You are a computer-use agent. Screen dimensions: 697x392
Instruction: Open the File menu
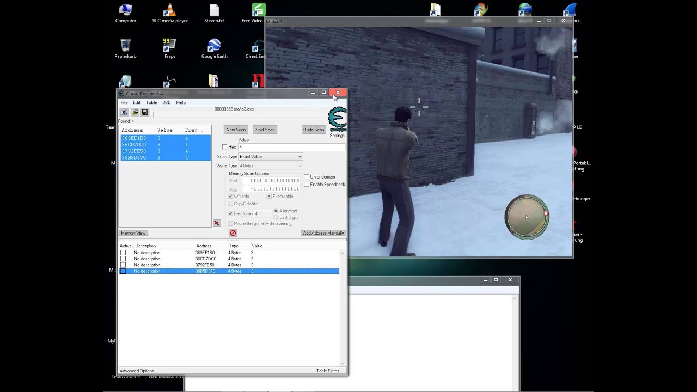point(124,102)
